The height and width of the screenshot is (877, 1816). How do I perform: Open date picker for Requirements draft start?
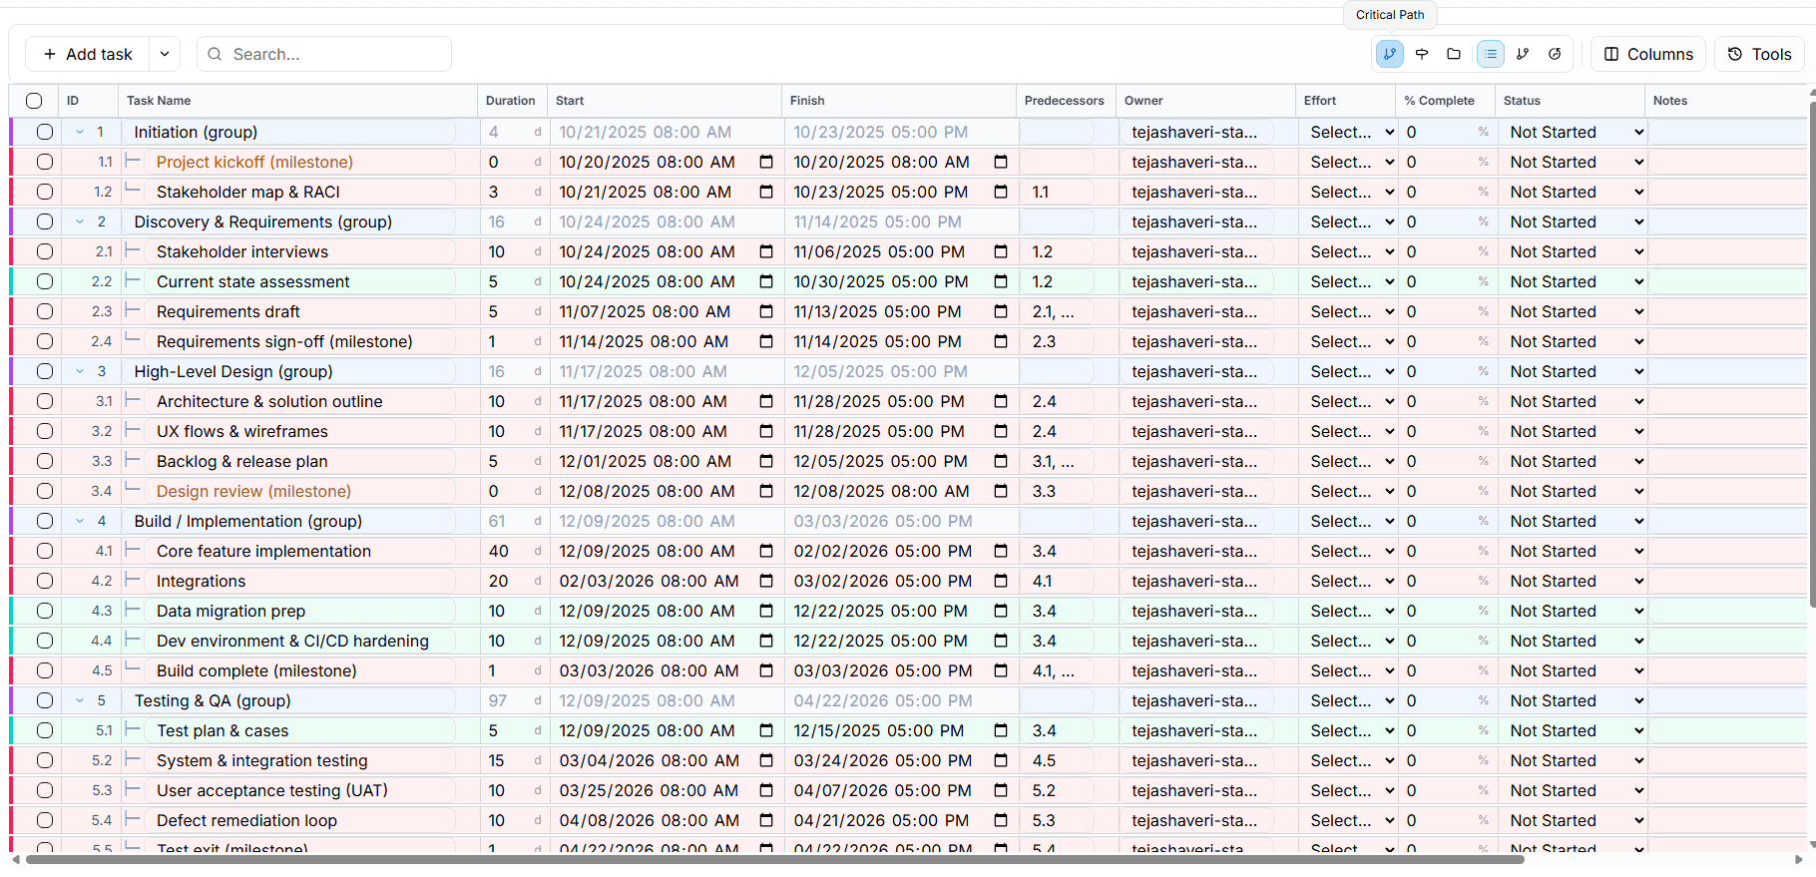point(766,311)
